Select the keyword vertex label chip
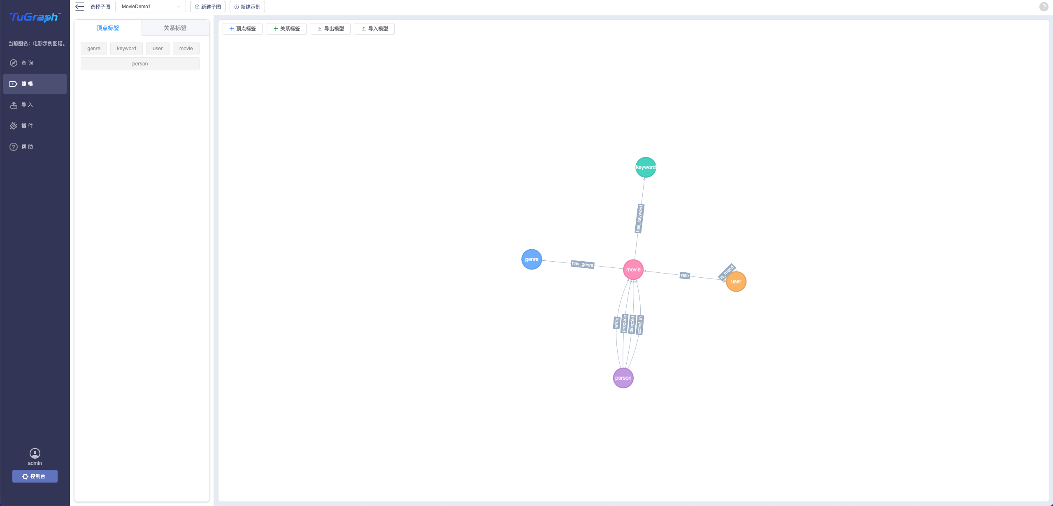 point(126,48)
